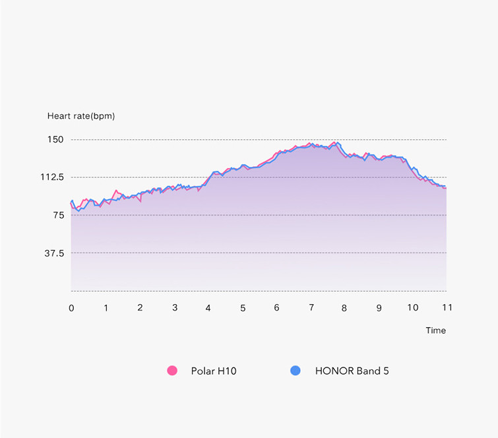This screenshot has width=498, height=438.
Task: Click the 37.5 y-axis value
Action: (54, 253)
